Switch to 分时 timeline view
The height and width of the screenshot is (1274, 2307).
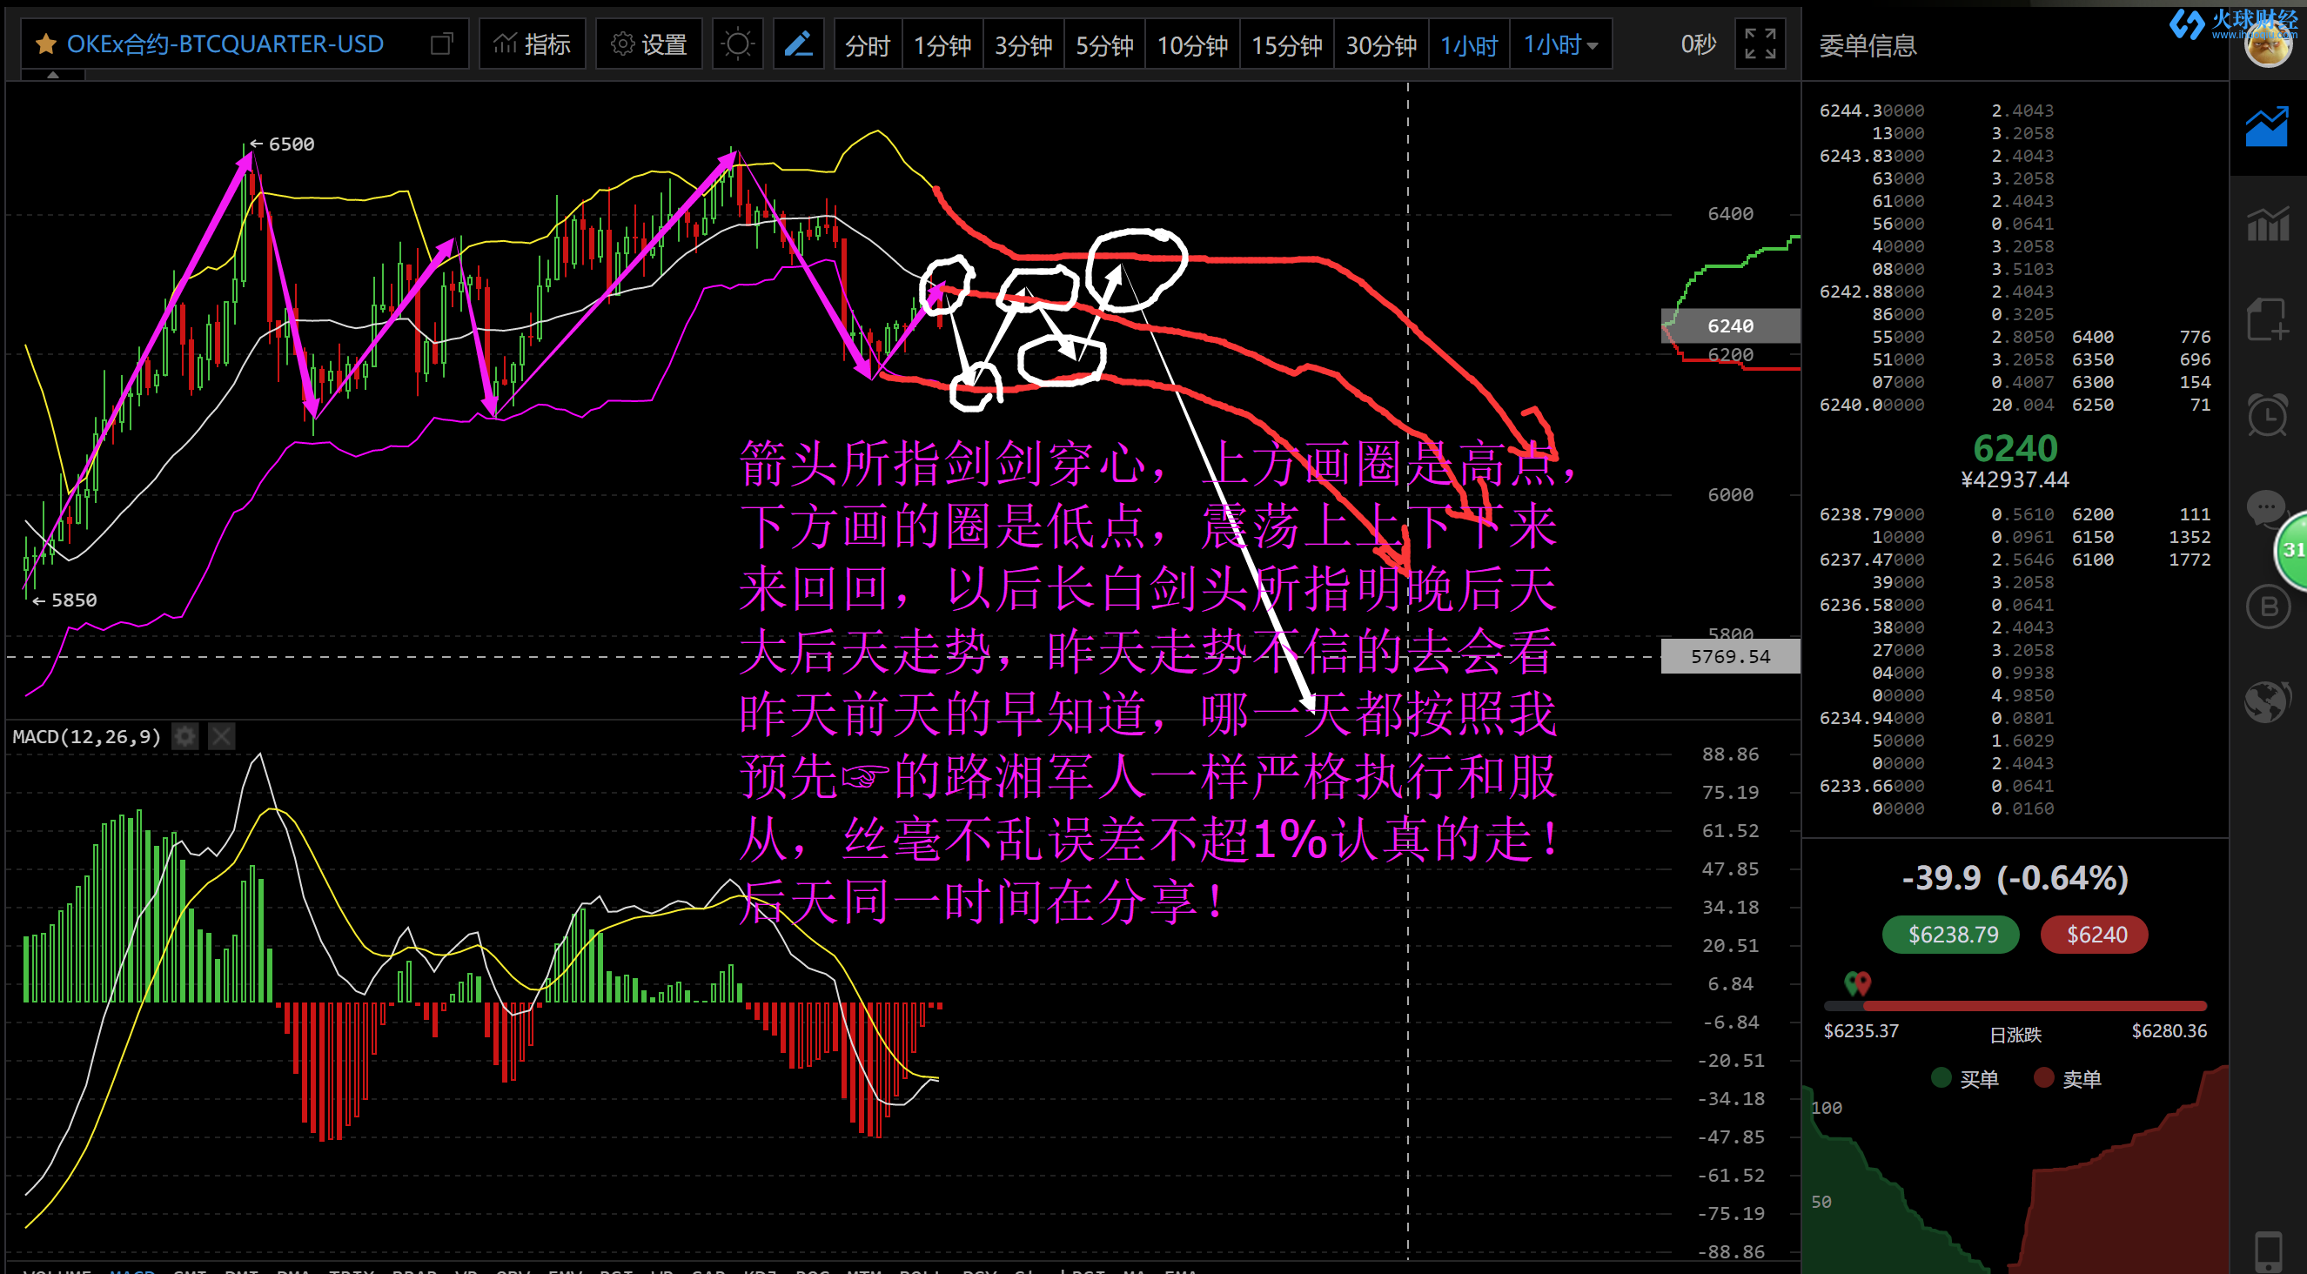click(x=867, y=44)
